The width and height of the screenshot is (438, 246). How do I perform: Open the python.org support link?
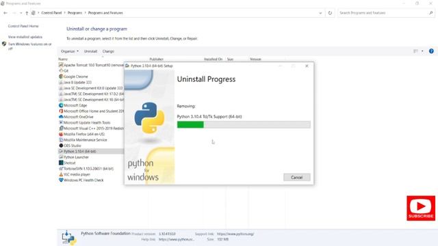(235, 234)
